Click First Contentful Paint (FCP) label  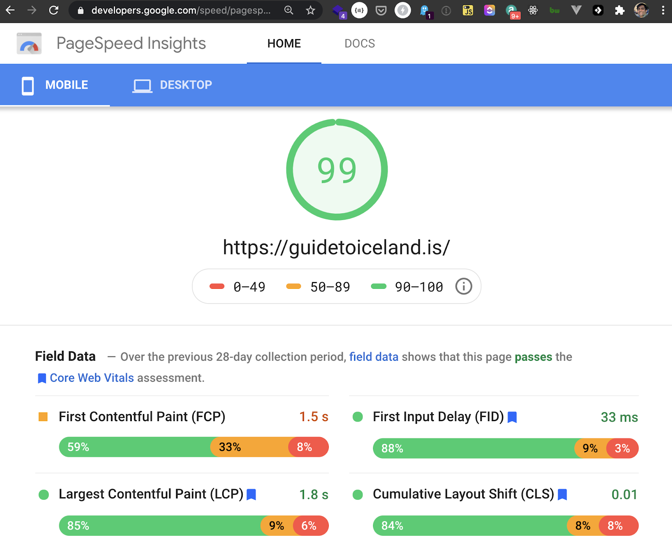[142, 417]
